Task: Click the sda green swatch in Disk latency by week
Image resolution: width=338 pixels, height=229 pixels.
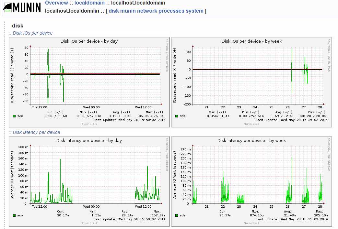Action: pos(177,215)
